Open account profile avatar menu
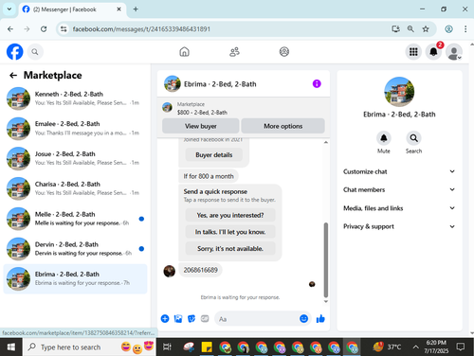Image resolution: width=474 pixels, height=356 pixels. [454, 52]
